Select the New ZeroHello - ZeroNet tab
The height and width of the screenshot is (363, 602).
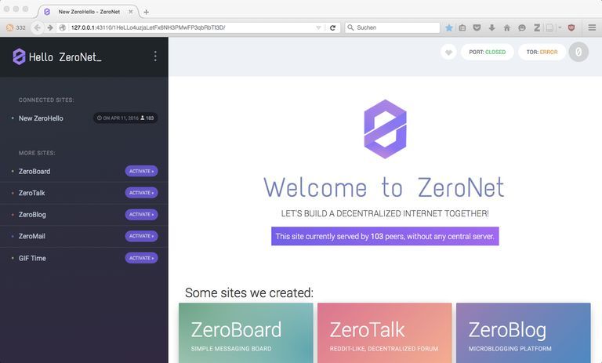(89, 12)
